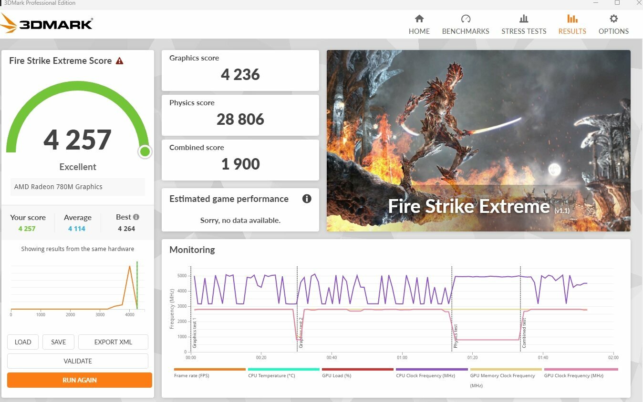Click the Average value 4 114

pyautogui.click(x=76, y=229)
